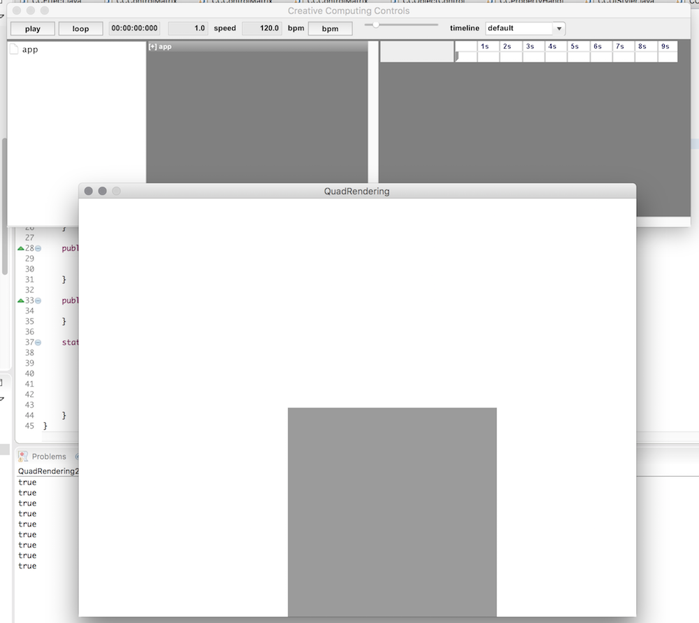Click the app file icon in the tree
This screenshot has width=699, height=623.
coord(14,50)
